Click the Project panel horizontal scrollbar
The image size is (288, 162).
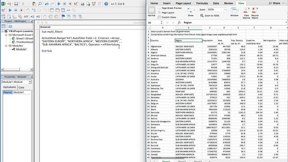pos(17,69)
